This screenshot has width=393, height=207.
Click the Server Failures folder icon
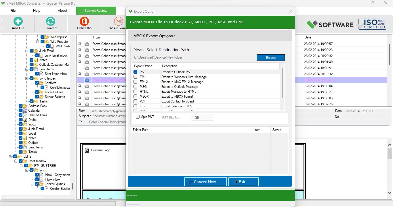click(42, 97)
